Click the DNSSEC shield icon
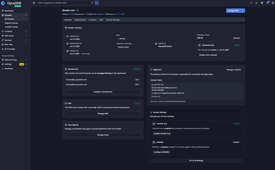Screen dimensions: 275x170 click(154, 142)
